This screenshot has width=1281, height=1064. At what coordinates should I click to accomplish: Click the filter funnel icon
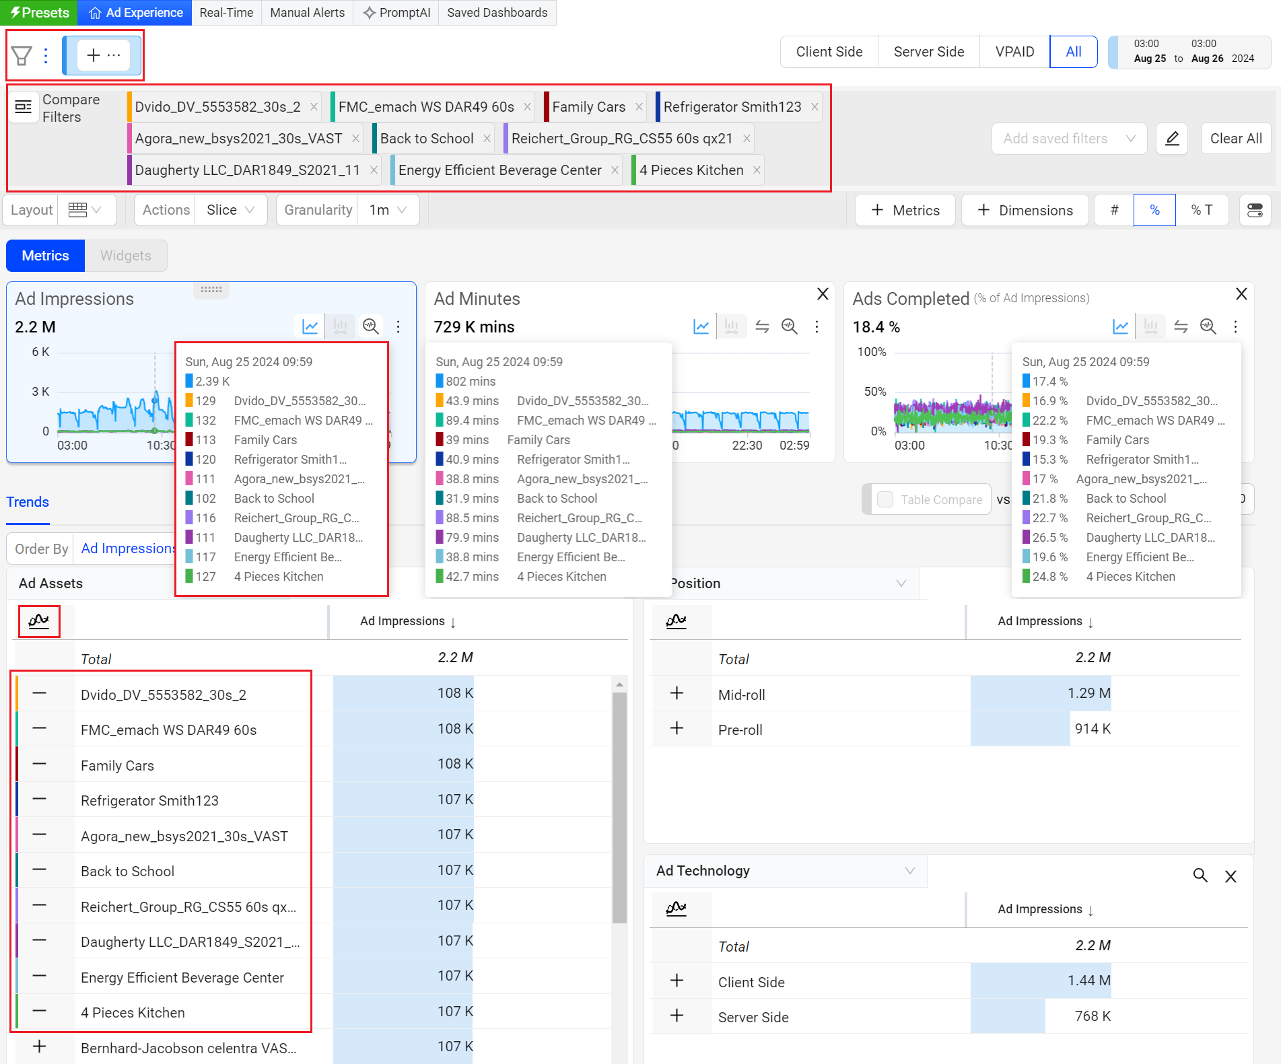[x=22, y=55]
